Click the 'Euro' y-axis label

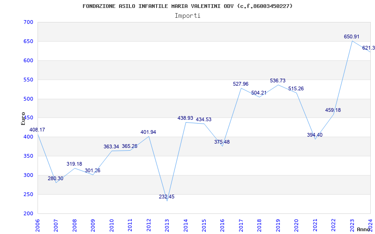tap(23, 119)
